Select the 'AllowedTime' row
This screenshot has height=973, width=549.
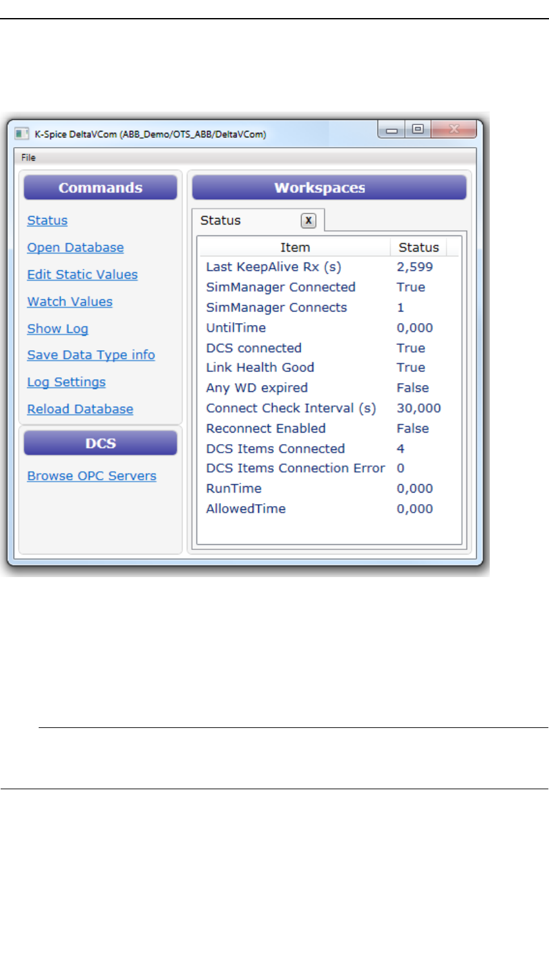(x=329, y=509)
